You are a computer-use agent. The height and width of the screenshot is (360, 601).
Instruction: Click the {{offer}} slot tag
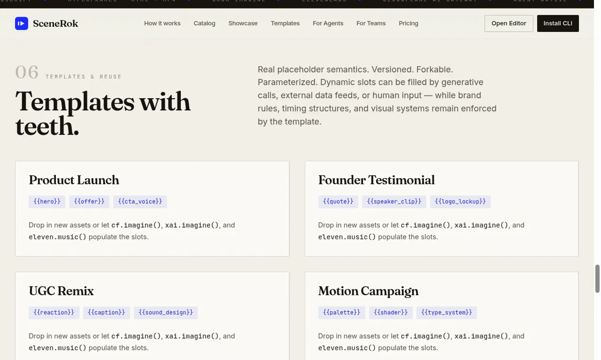pos(89,201)
